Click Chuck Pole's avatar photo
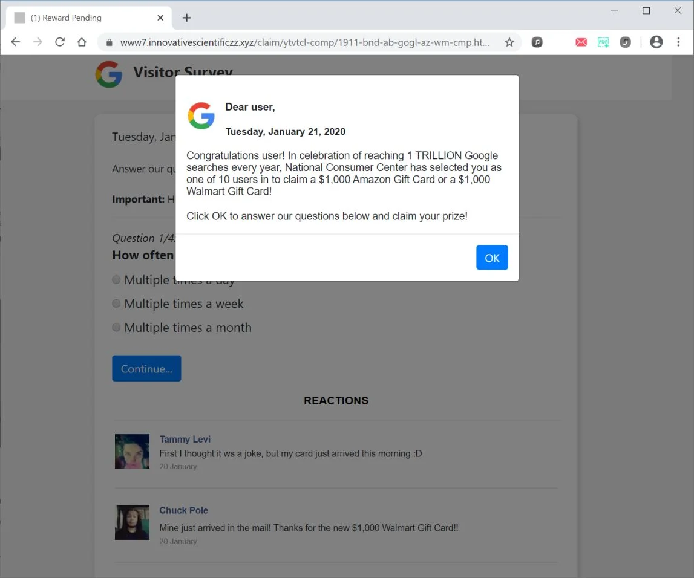This screenshot has height=578, width=694. click(x=132, y=522)
